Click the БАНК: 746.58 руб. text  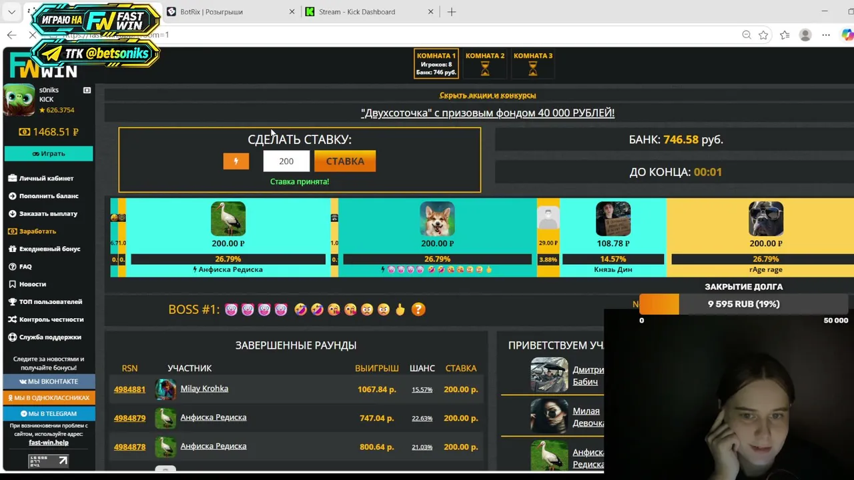[x=676, y=139]
